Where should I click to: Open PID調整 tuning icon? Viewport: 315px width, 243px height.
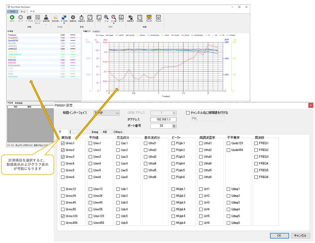[x=140, y=17]
